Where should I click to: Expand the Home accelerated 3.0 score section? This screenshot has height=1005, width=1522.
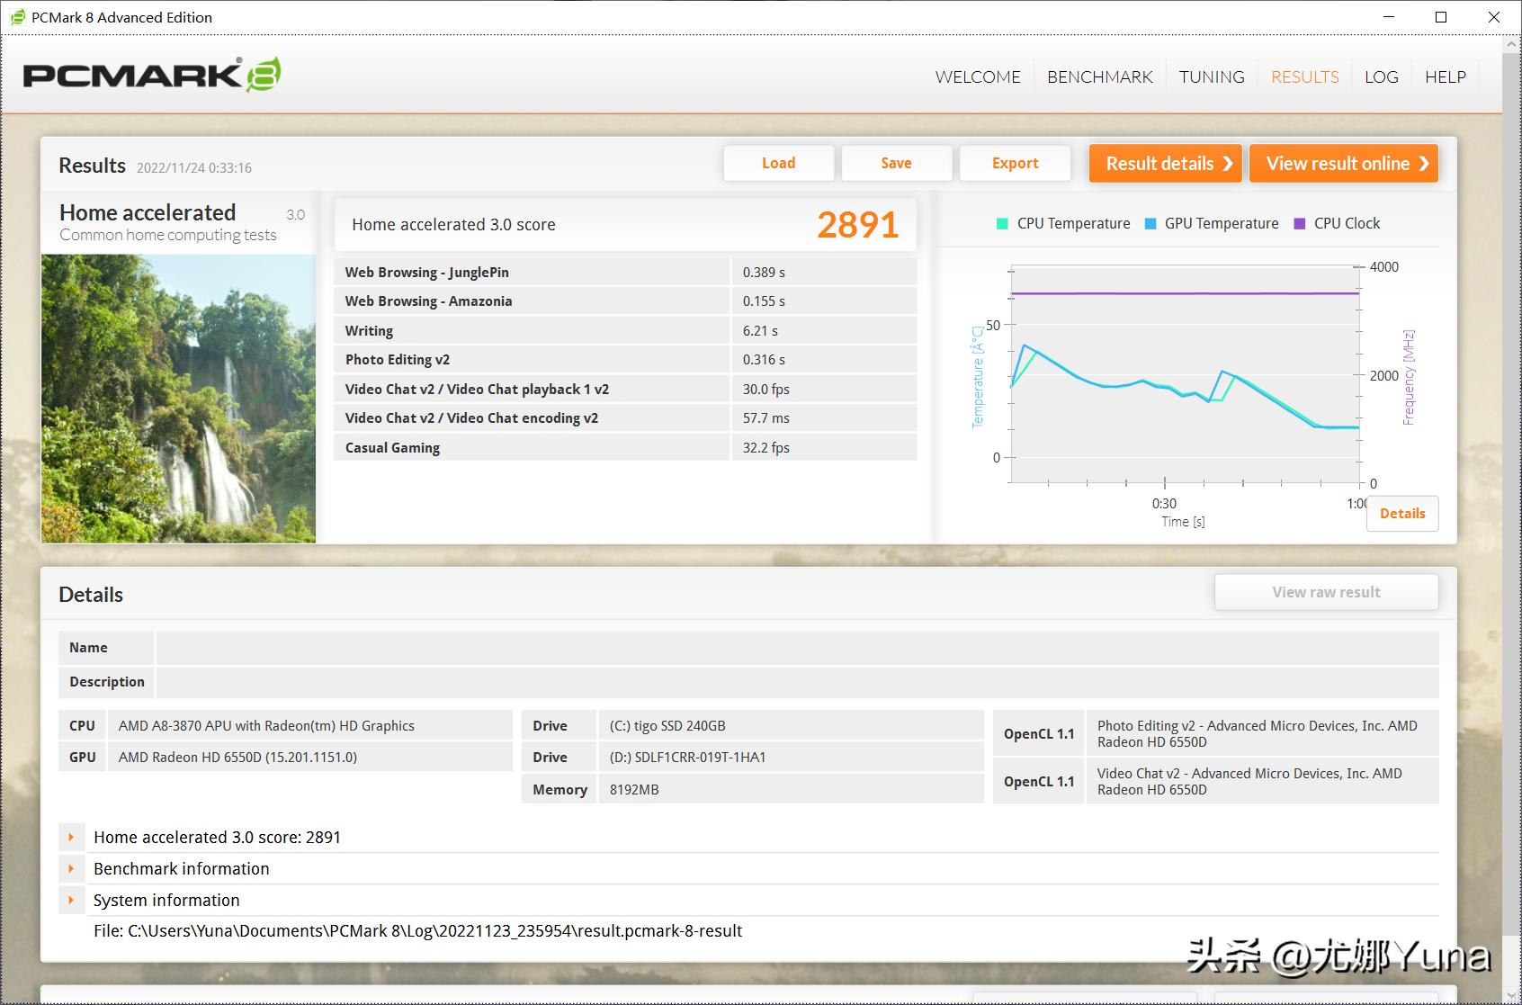(71, 837)
